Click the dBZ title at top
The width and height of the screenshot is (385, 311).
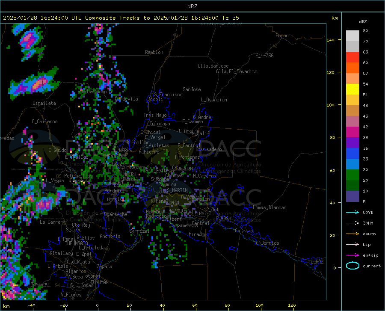click(x=192, y=6)
